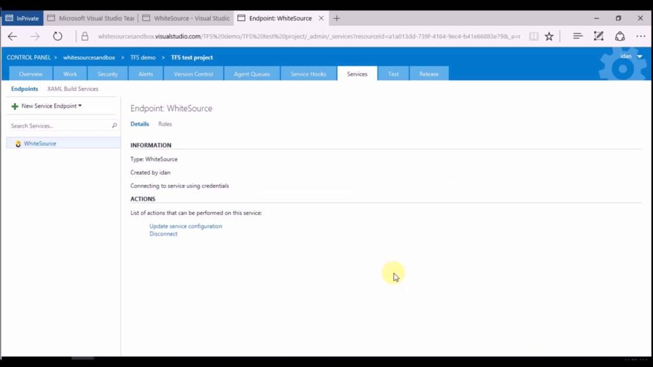Click the green plus New Service Endpoint icon
This screenshot has width=653, height=367.
point(15,106)
